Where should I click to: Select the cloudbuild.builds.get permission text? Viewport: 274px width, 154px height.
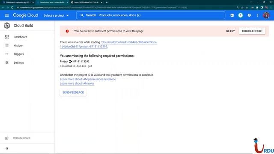76,66
